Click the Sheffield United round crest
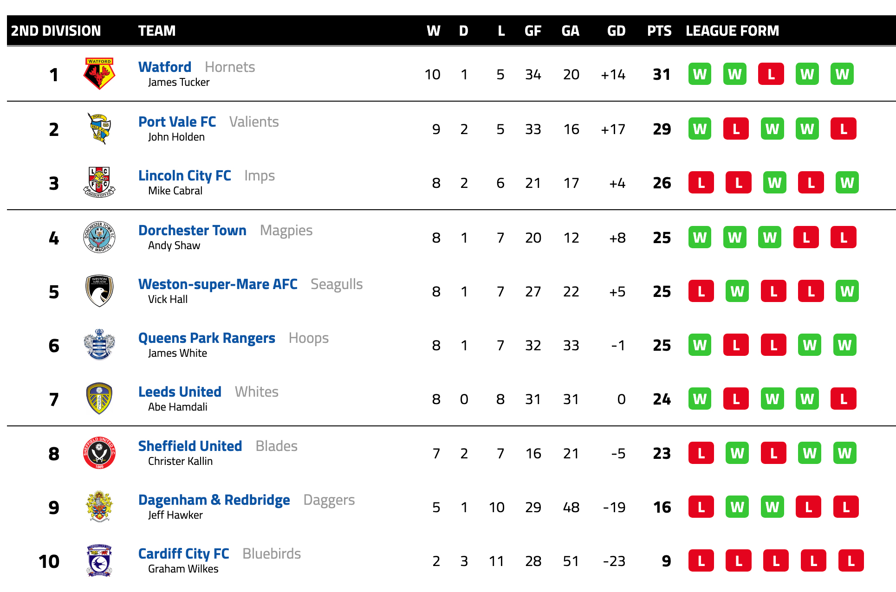This screenshot has height=592, width=896. click(x=99, y=453)
